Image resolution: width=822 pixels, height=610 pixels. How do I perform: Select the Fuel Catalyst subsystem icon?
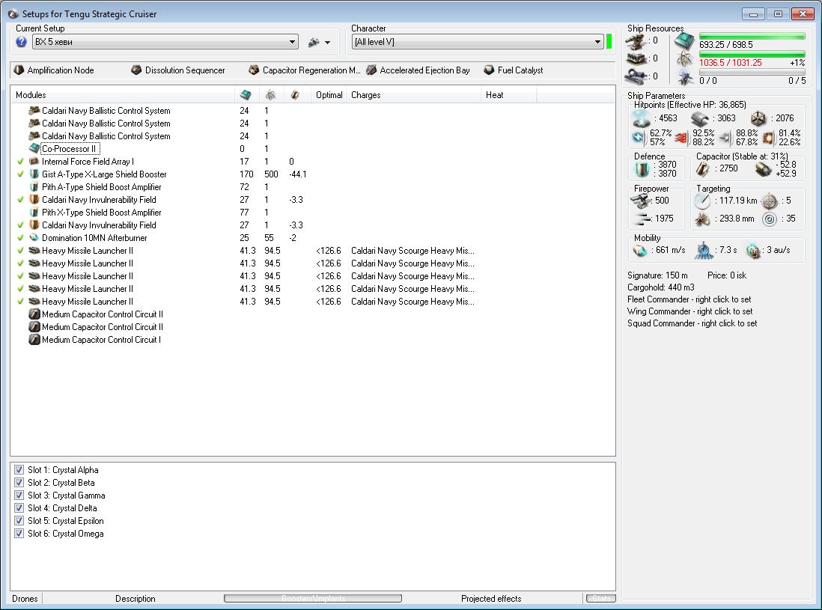click(x=489, y=70)
